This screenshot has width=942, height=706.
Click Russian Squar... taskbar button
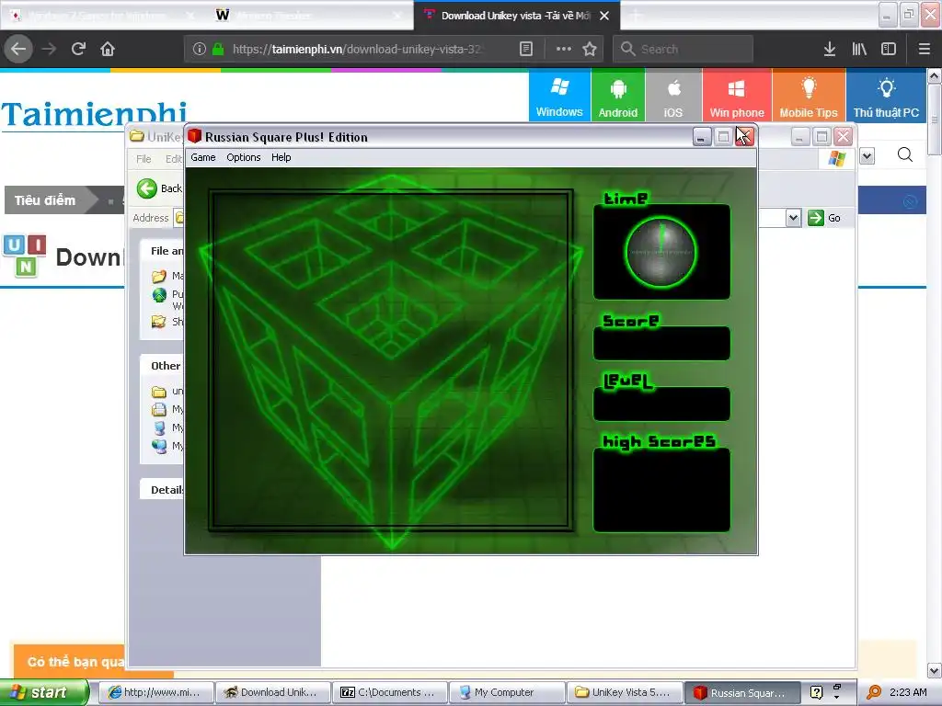pyautogui.click(x=741, y=692)
